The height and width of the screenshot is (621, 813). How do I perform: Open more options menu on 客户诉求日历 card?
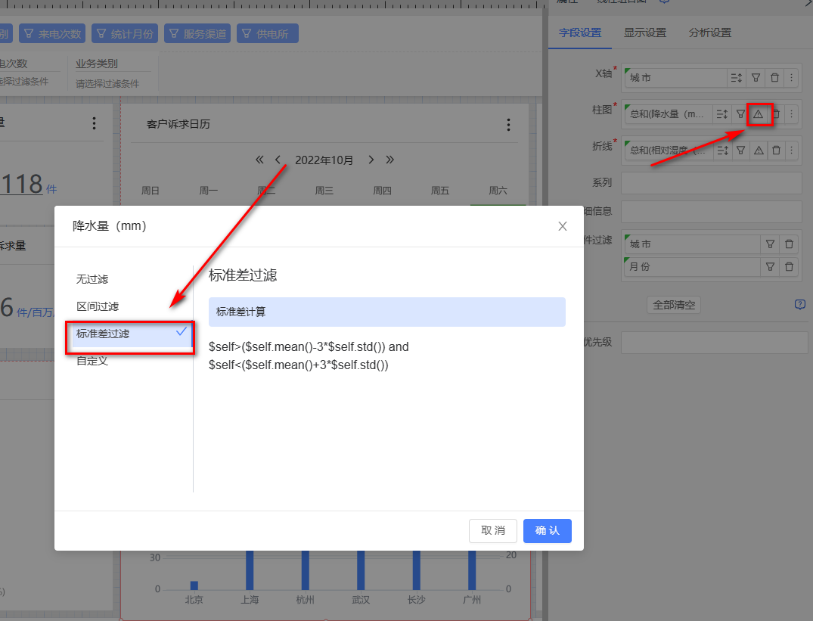[x=508, y=125]
